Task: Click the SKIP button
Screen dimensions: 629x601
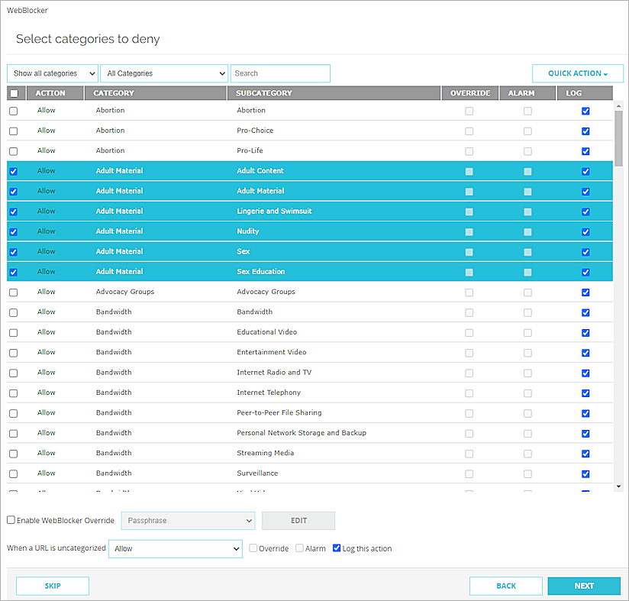Action: pos(52,586)
